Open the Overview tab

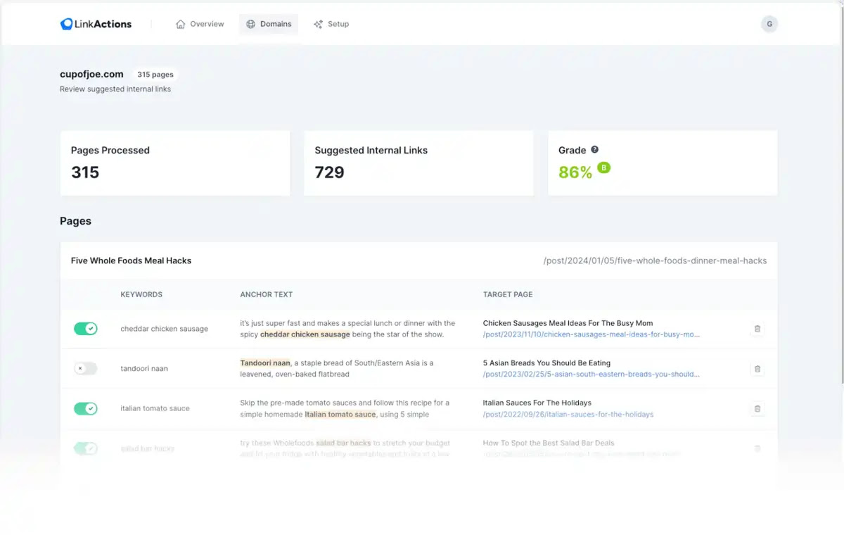[x=205, y=24]
